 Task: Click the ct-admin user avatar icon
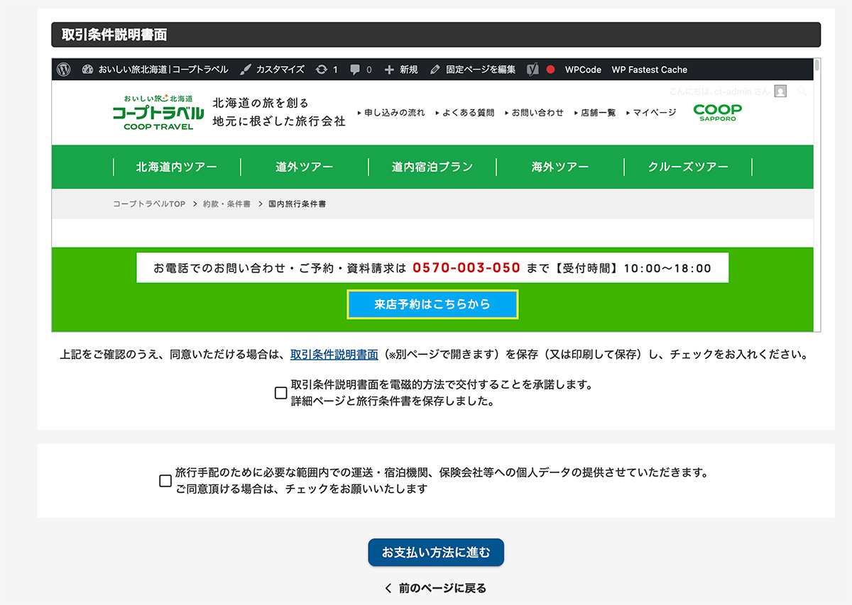780,91
